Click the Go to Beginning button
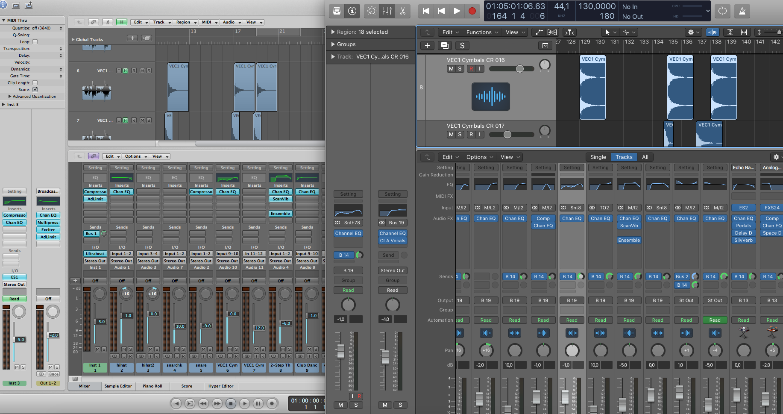The image size is (783, 414). [x=426, y=11]
